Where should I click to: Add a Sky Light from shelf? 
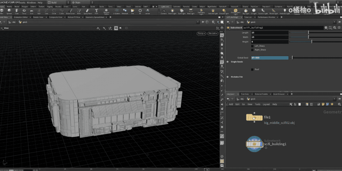point(246,11)
